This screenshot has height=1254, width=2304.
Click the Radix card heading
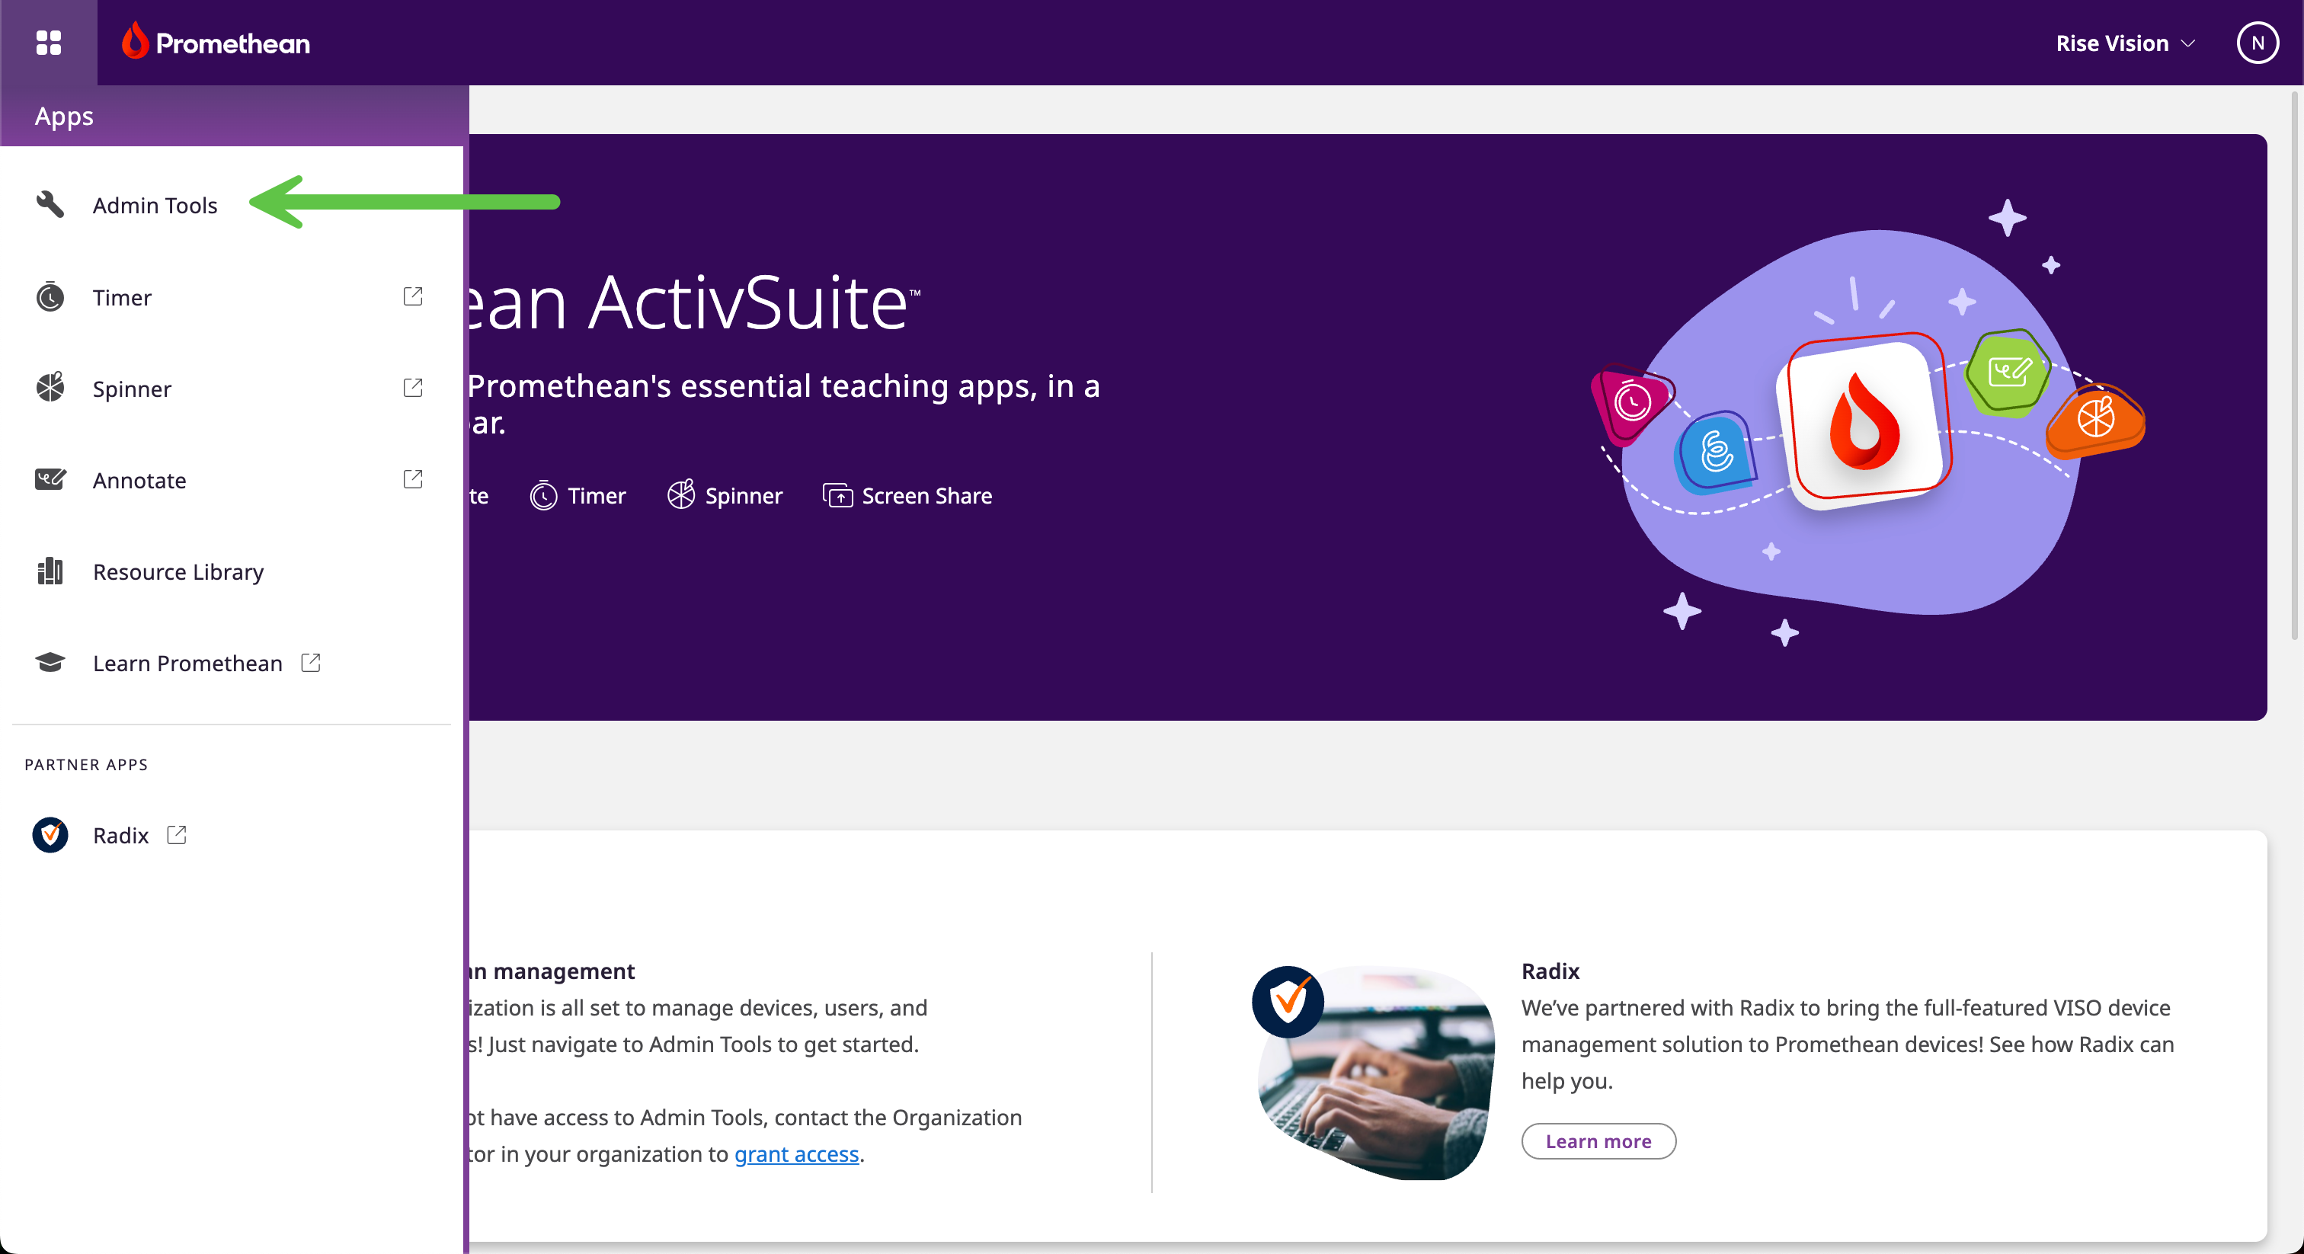point(1550,971)
